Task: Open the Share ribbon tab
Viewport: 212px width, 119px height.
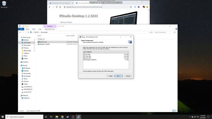Action: pos(34,29)
